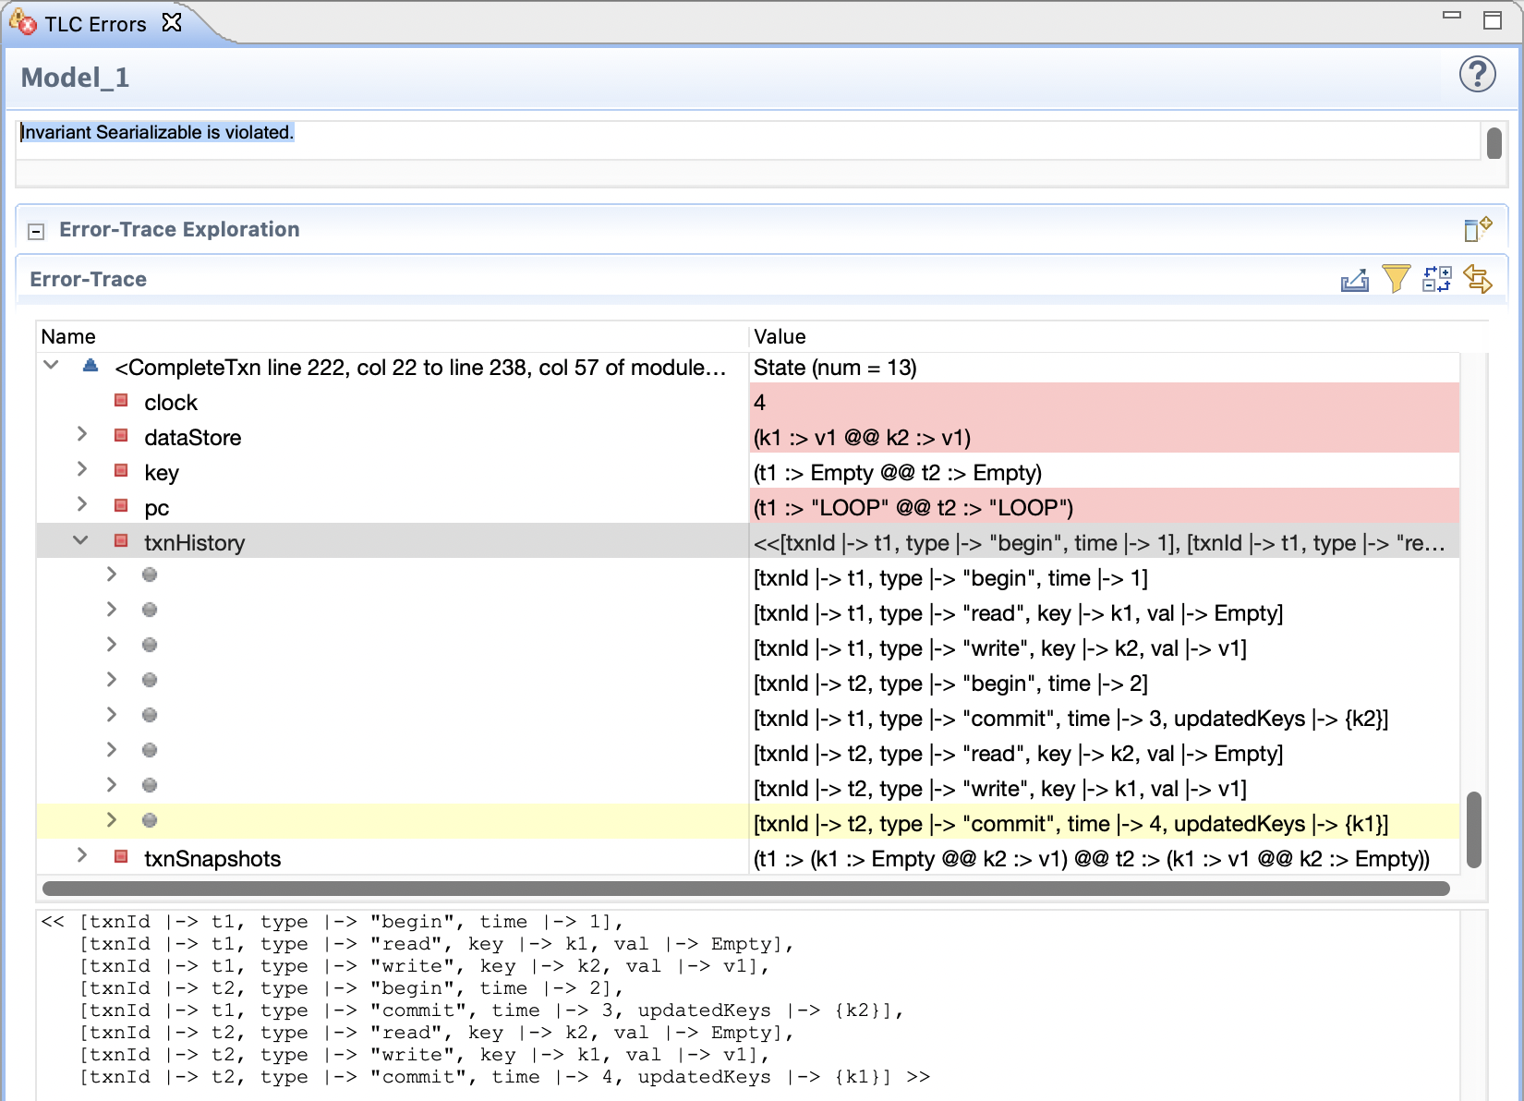Image resolution: width=1524 pixels, height=1101 pixels.
Task: Expand the dataStore variable
Action: pyautogui.click(x=82, y=434)
